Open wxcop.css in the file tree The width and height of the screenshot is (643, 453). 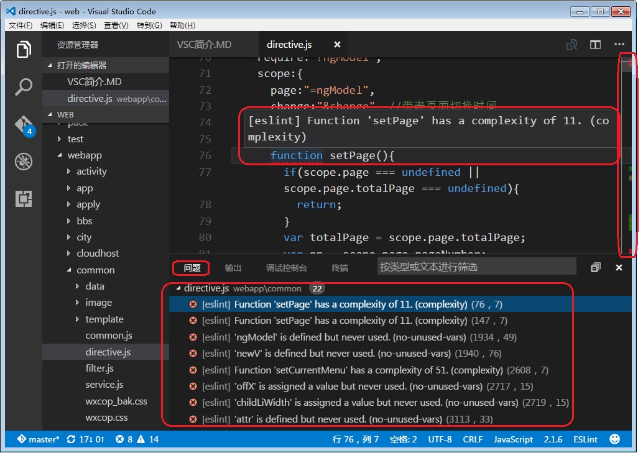[106, 418]
